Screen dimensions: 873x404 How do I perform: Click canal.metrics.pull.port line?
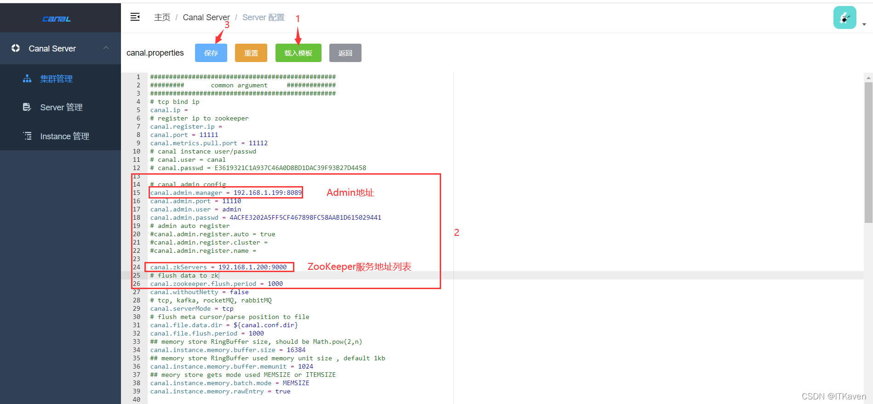(x=209, y=143)
